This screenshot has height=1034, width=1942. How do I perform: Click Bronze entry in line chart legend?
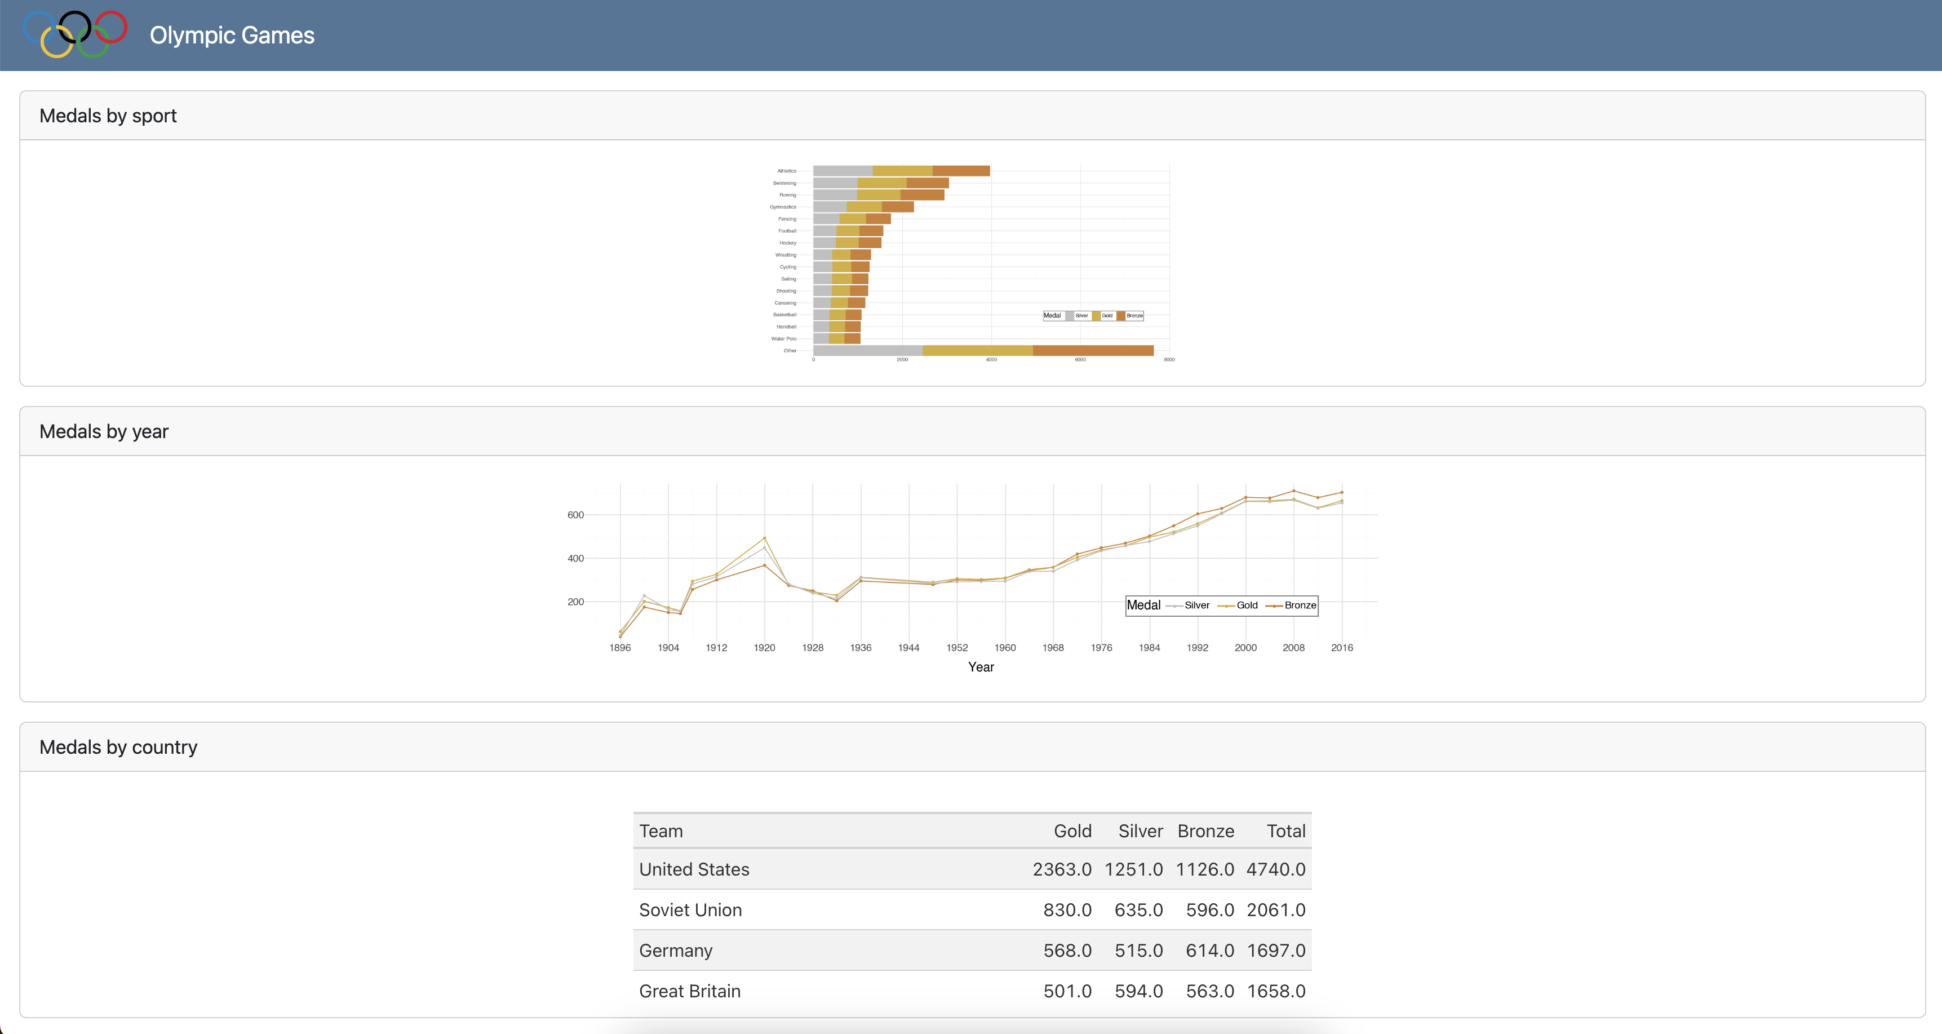1292,606
